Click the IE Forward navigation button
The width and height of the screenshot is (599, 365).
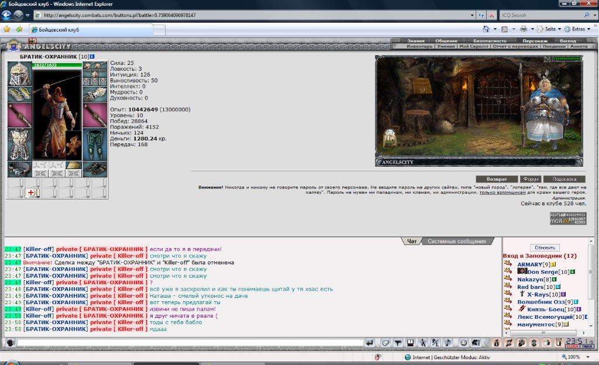(x=18, y=15)
